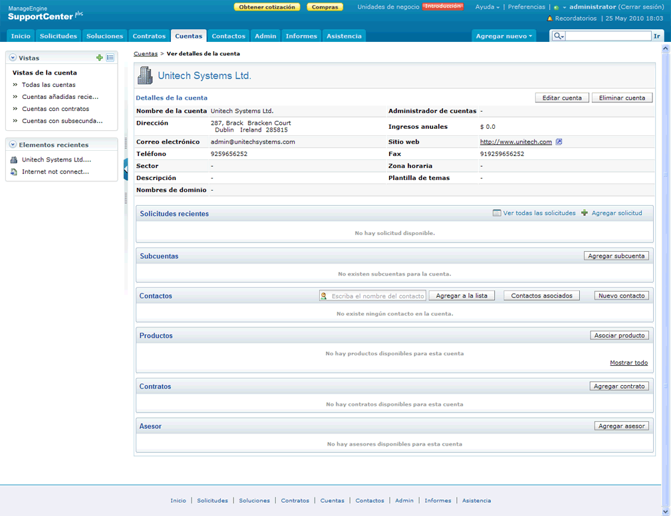Image resolution: width=671 pixels, height=516 pixels.
Task: Switch to the Soluciones tab
Action: (104, 36)
